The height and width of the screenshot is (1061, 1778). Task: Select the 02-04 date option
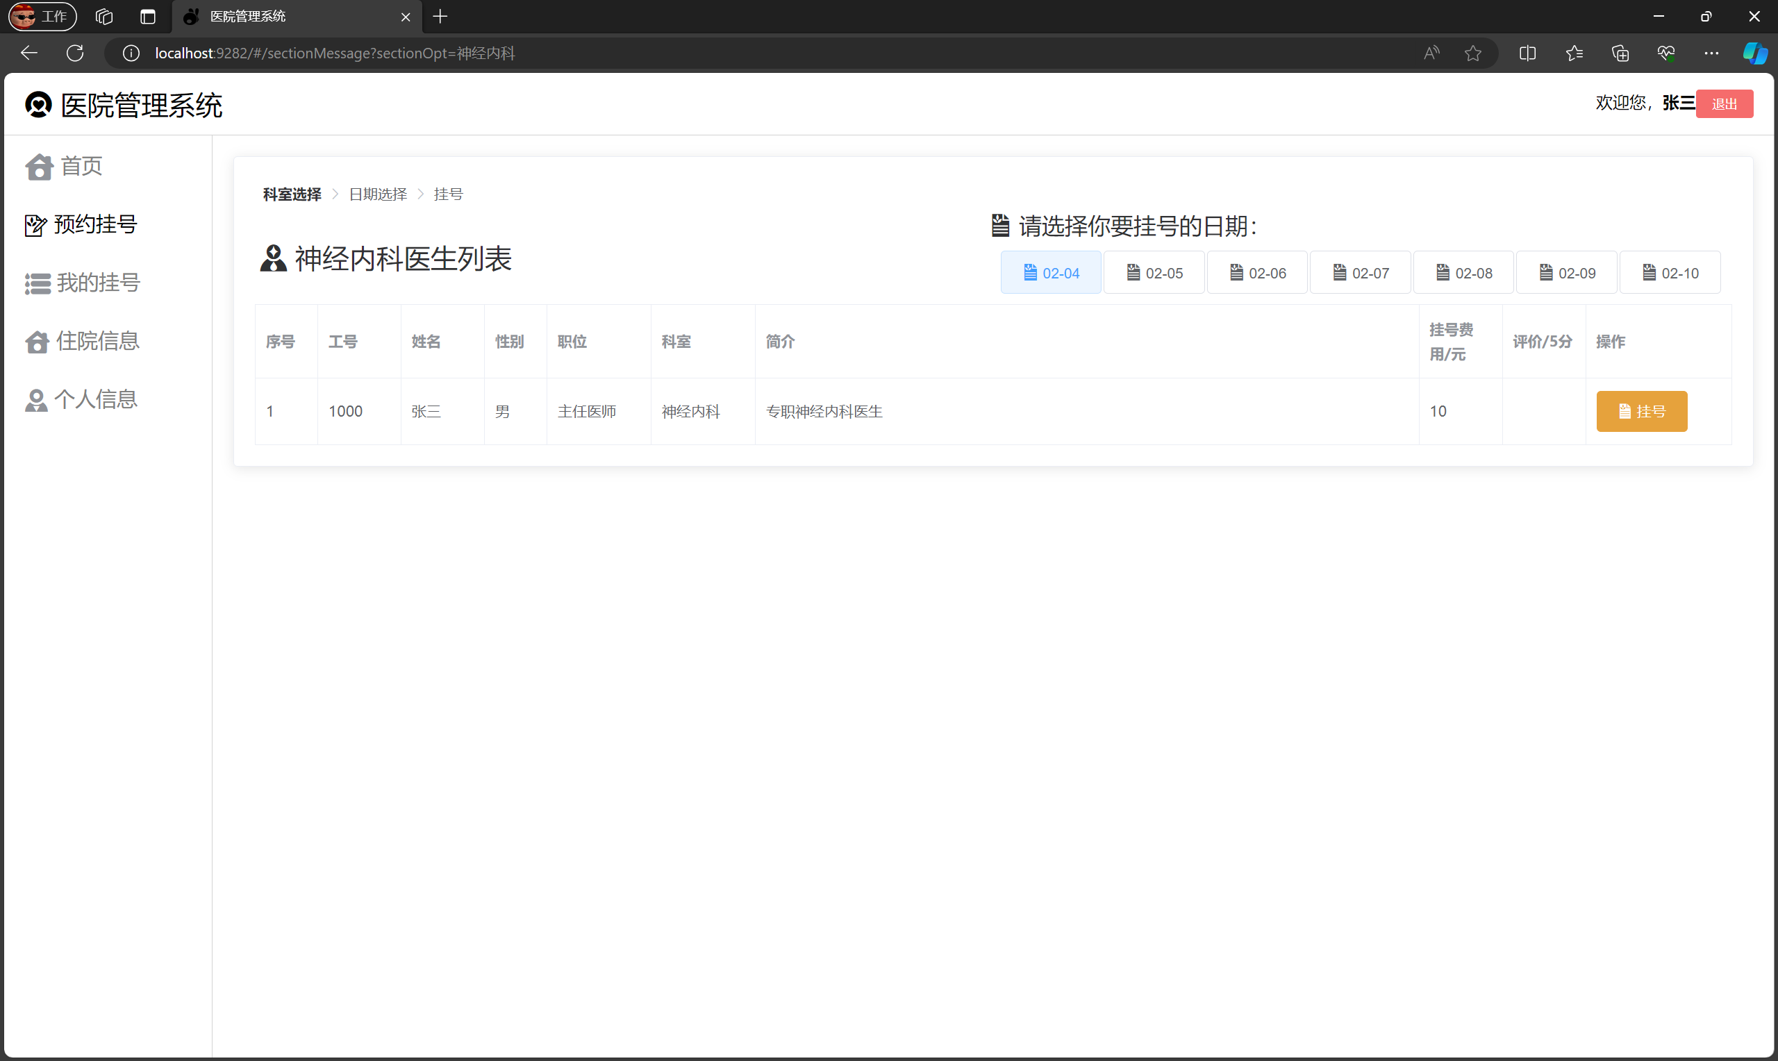[x=1050, y=273]
